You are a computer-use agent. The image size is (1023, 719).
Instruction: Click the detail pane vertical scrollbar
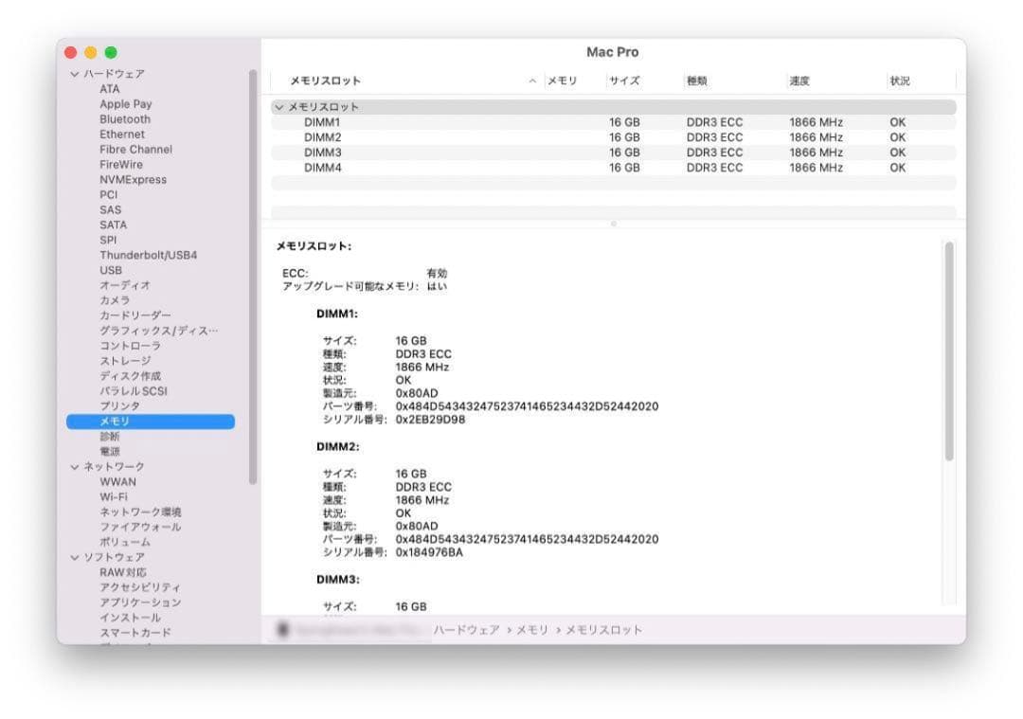pos(949,351)
